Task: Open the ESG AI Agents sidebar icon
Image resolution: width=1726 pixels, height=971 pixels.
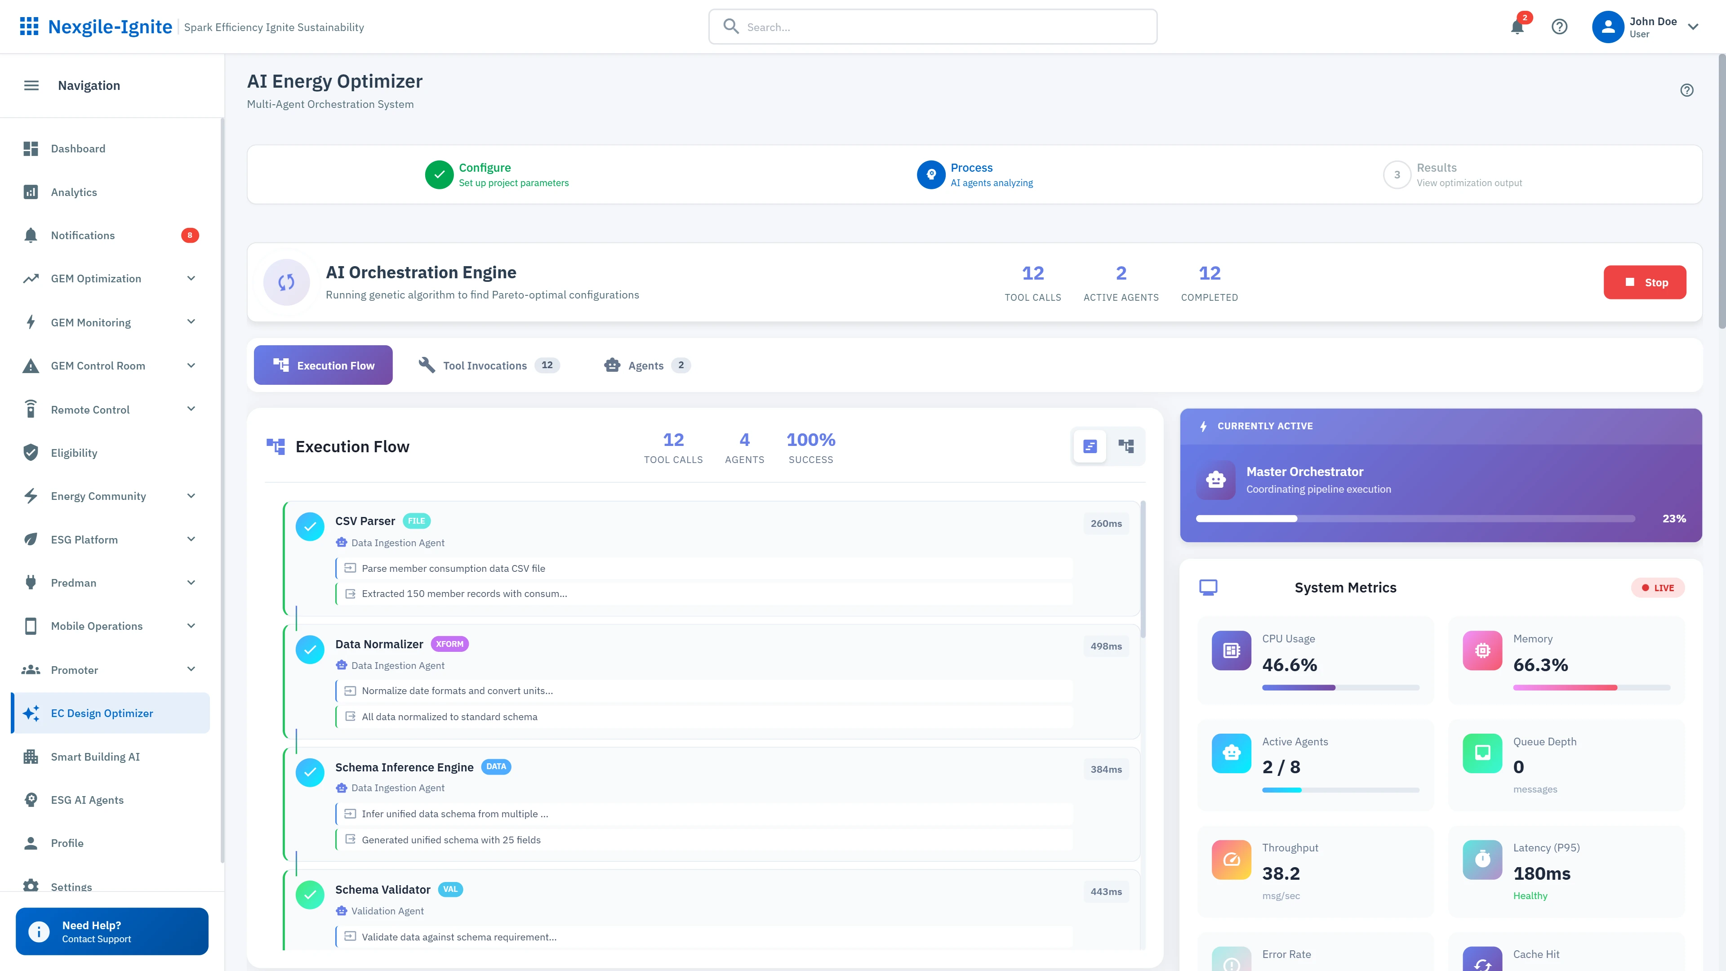Action: [x=31, y=799]
